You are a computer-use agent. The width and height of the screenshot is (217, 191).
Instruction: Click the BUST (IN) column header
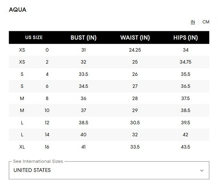tap(83, 38)
